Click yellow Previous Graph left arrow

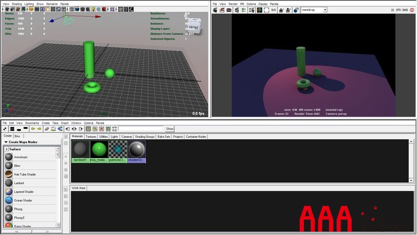coord(33,129)
